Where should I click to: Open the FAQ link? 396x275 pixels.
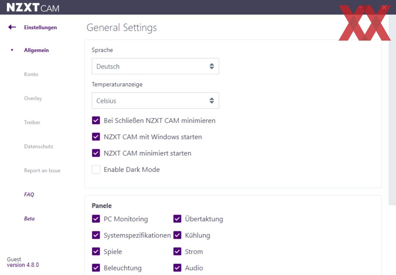[29, 194]
